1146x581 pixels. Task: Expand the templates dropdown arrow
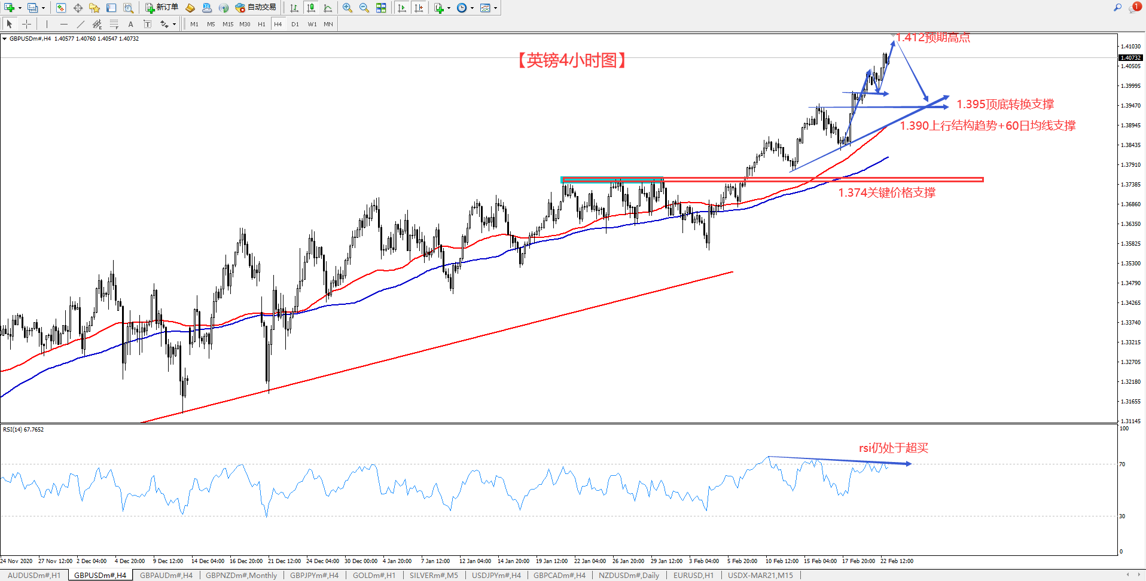(496, 8)
